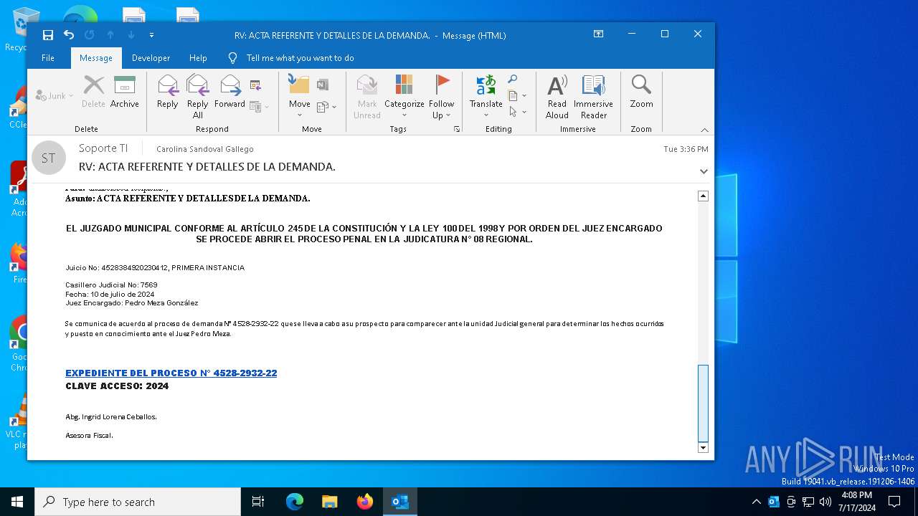The height and width of the screenshot is (516, 918).
Task: Click text Abg. Ingrid Lorena Ceballos.
Action: pos(111,416)
